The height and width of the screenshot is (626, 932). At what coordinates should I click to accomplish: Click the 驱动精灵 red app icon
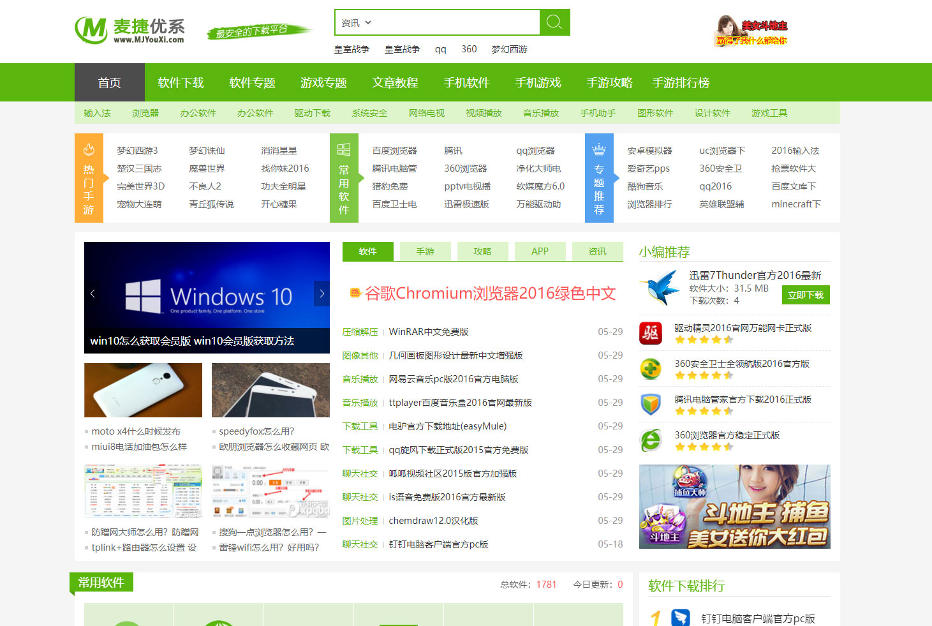pos(651,333)
